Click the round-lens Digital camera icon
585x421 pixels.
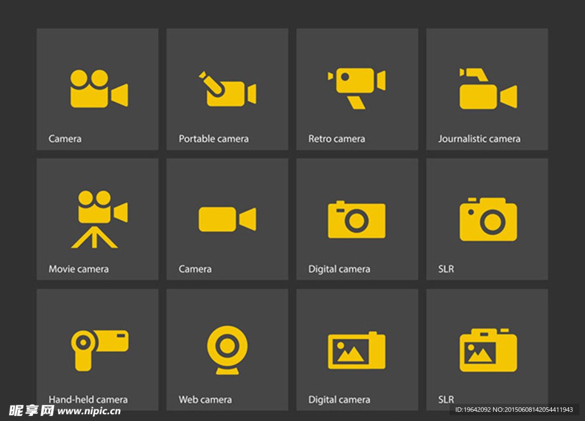(356, 219)
